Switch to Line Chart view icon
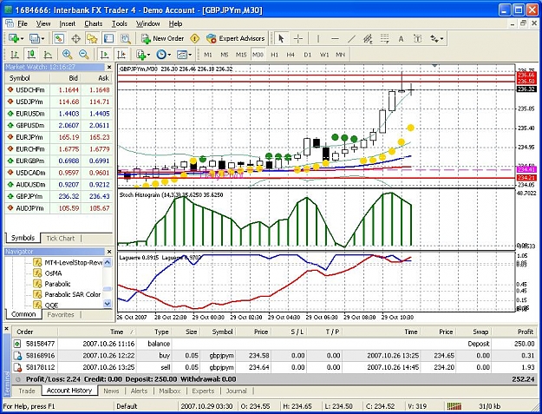Screen dimensions: 542x414 [x=48, y=55]
